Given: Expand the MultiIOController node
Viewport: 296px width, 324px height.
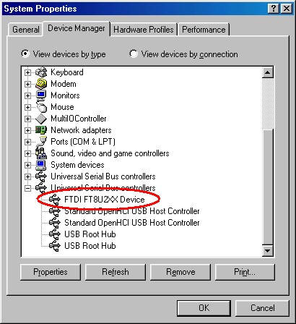Looking at the screenshot, I should tap(28, 119).
